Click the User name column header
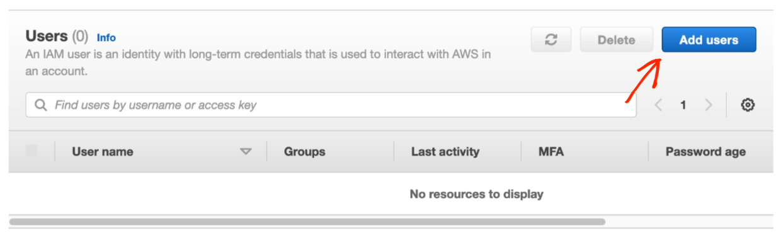The image size is (781, 252). 103,152
